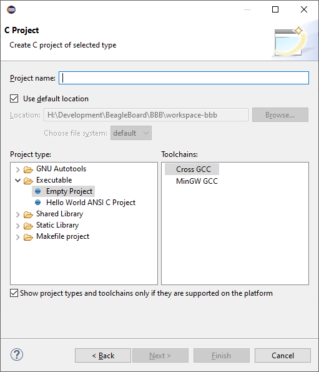
Task: Click the help question mark icon
Action: (x=17, y=354)
